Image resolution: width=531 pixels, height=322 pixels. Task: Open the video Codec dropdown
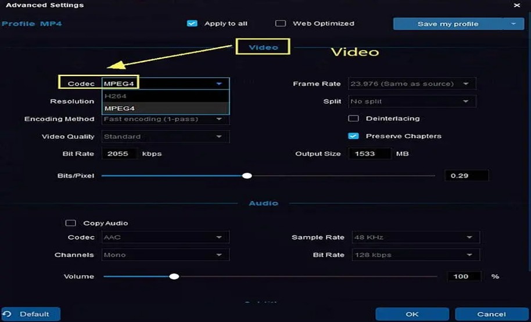coord(166,84)
